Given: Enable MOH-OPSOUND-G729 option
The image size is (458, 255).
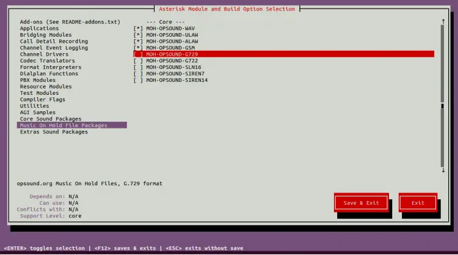Looking at the screenshot, I should pyautogui.click(x=138, y=54).
